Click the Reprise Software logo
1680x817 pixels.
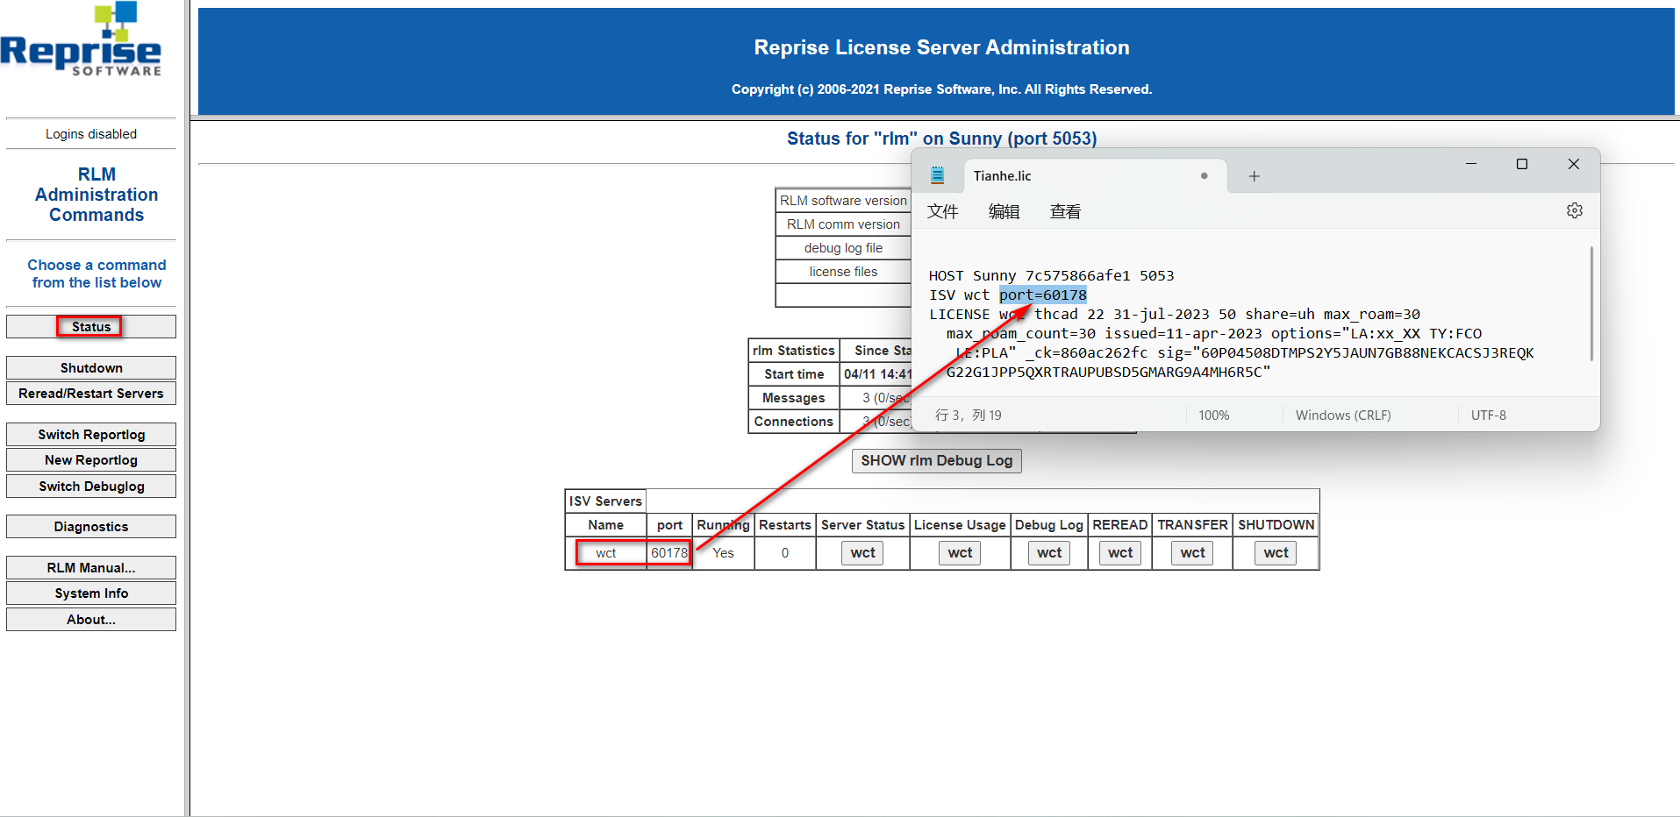coord(81,39)
